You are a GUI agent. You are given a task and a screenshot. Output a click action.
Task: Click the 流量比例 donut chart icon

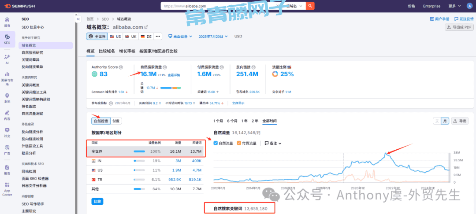point(275,74)
